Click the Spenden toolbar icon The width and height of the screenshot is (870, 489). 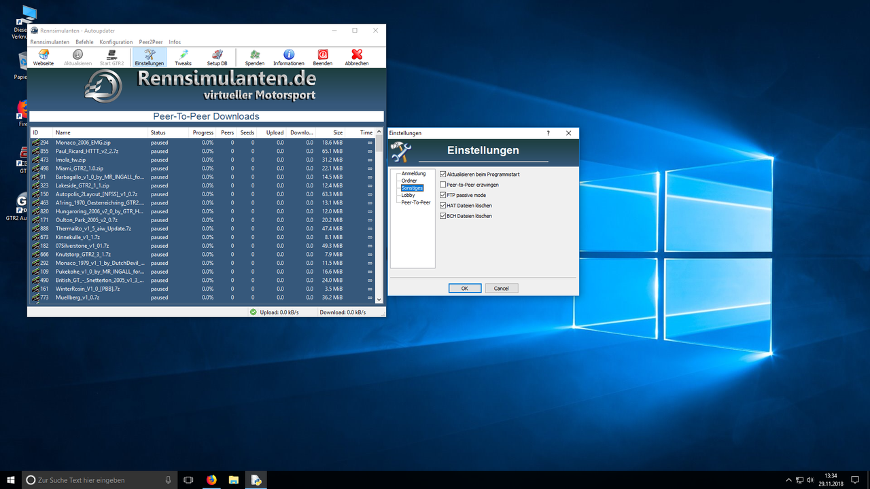(255, 57)
